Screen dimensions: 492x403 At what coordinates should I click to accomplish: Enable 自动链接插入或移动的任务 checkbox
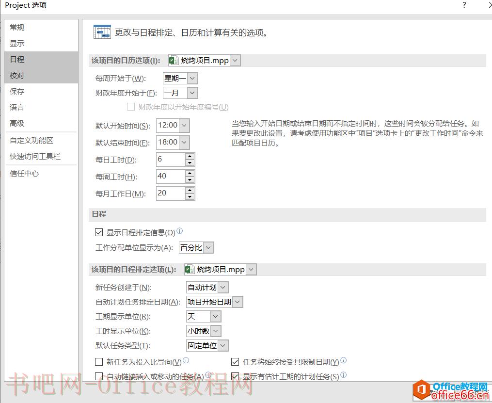[99, 376]
